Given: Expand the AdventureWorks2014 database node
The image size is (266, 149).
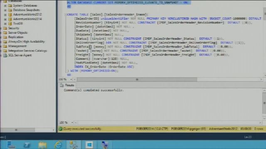Looking at the screenshot, I should (5, 19).
